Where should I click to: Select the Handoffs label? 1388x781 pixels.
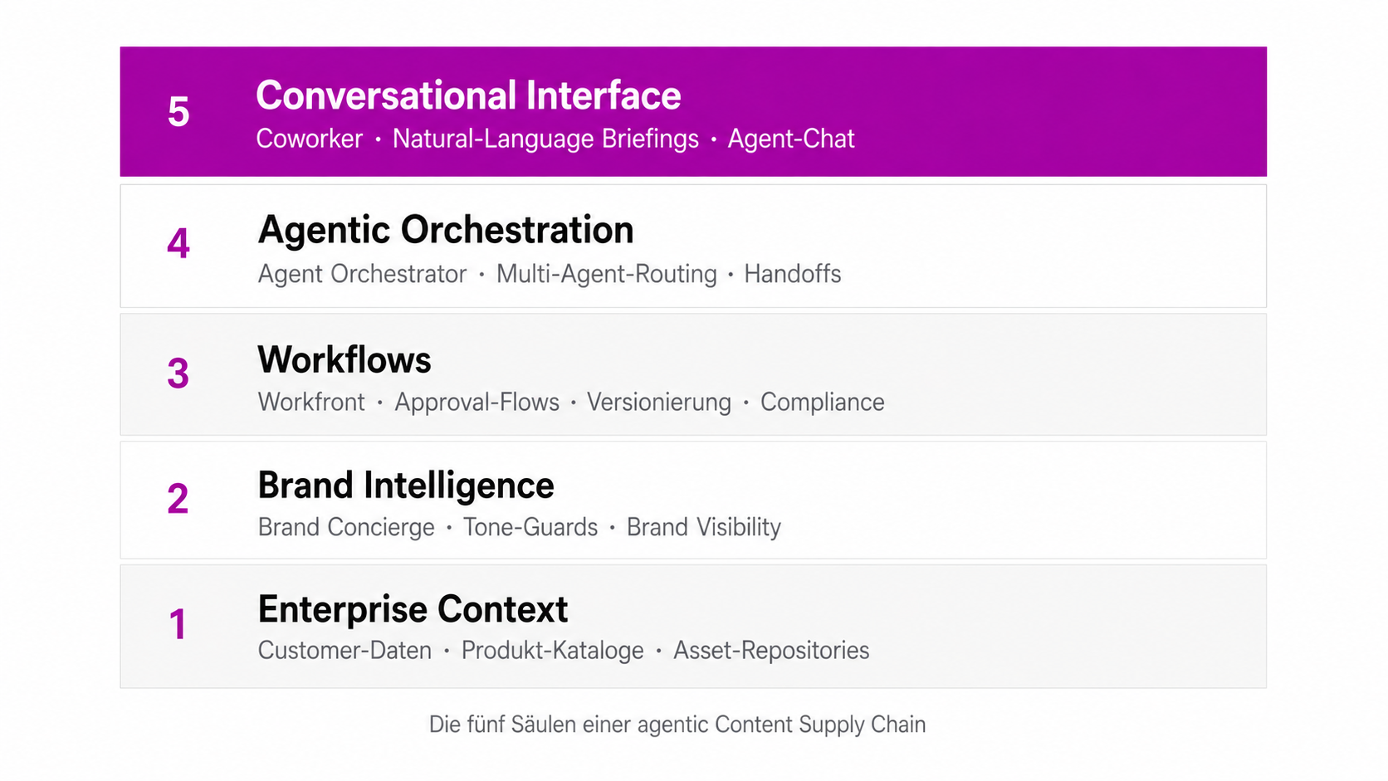pos(792,274)
